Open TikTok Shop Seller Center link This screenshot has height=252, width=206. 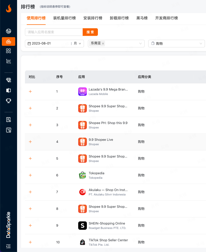pyautogui.click(x=108, y=240)
